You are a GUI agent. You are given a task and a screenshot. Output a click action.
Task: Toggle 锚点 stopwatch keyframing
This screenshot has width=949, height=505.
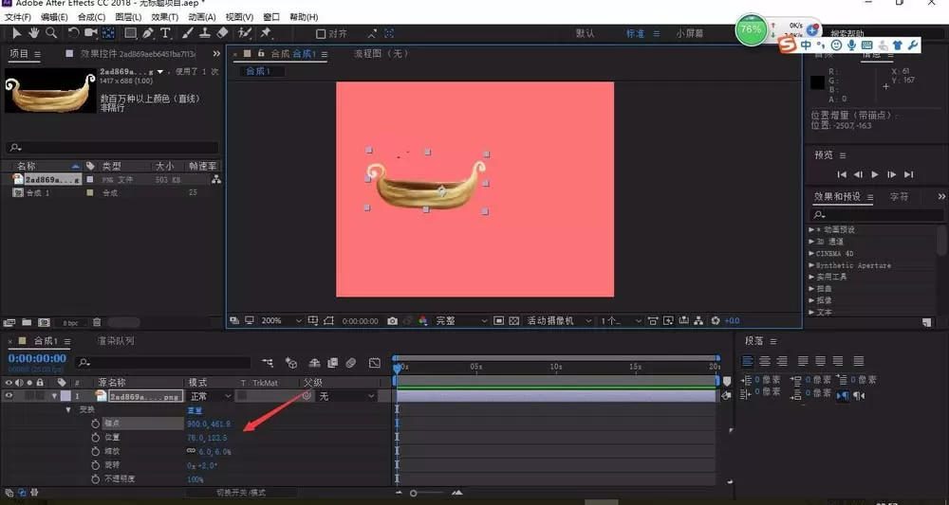(x=95, y=424)
